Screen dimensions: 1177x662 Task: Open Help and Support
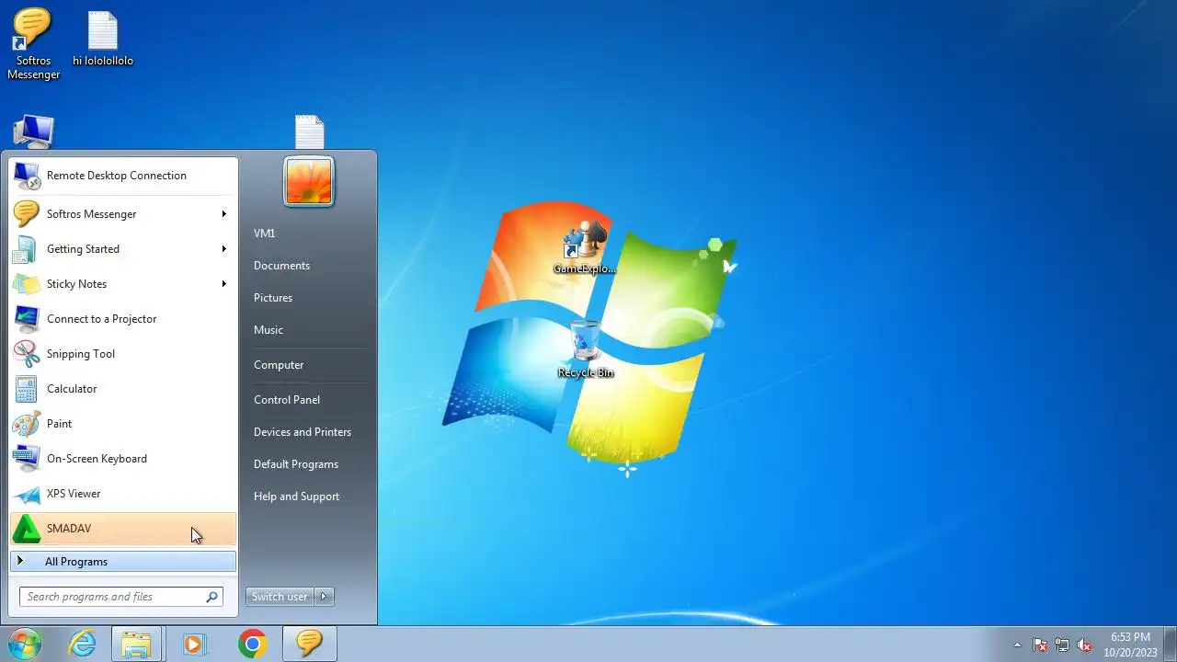coord(296,496)
